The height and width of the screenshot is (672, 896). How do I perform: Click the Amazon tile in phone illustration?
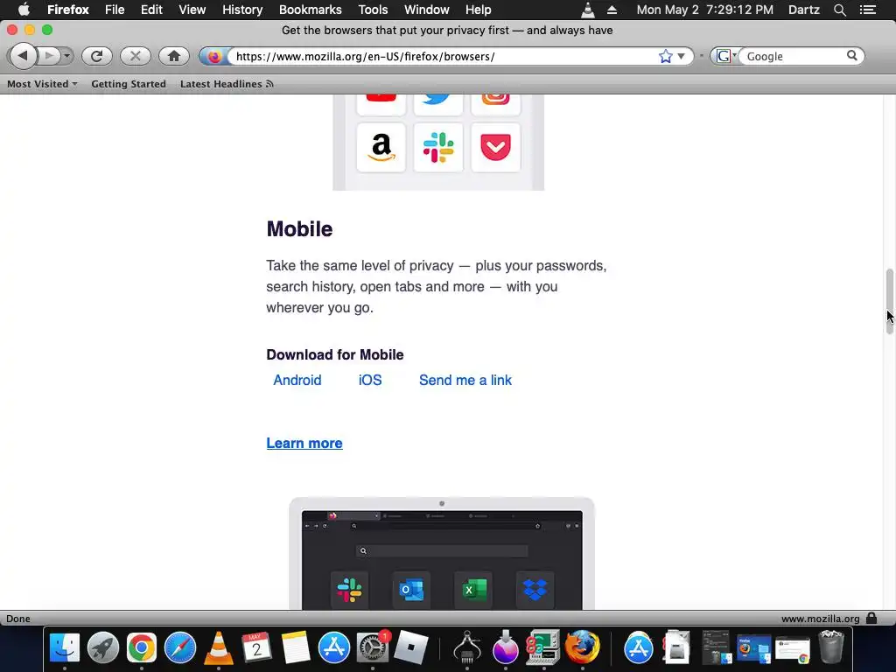click(x=381, y=147)
